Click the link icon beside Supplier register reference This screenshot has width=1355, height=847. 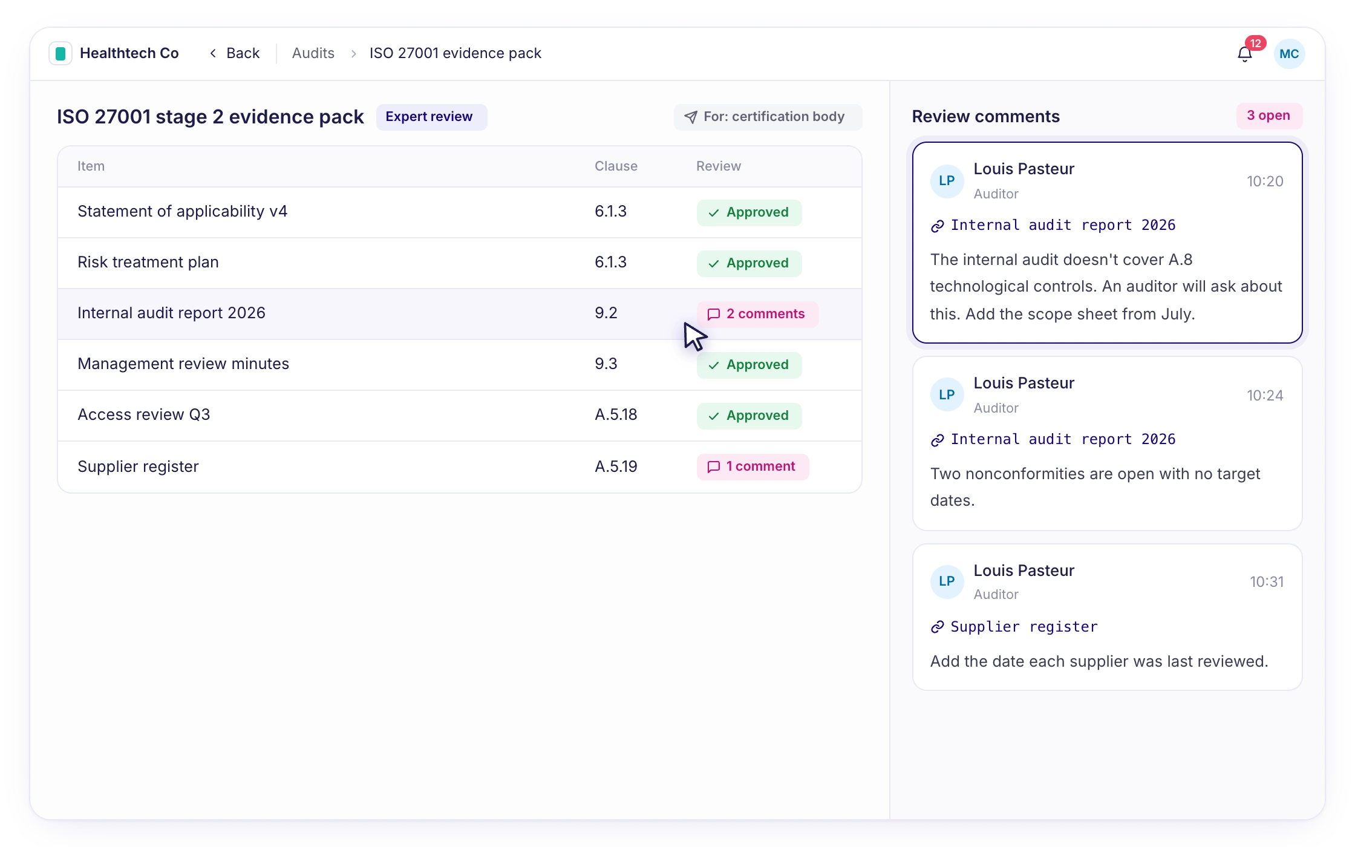(x=937, y=627)
